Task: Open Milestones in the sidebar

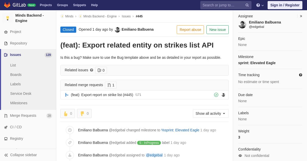Action: [x=19, y=103]
